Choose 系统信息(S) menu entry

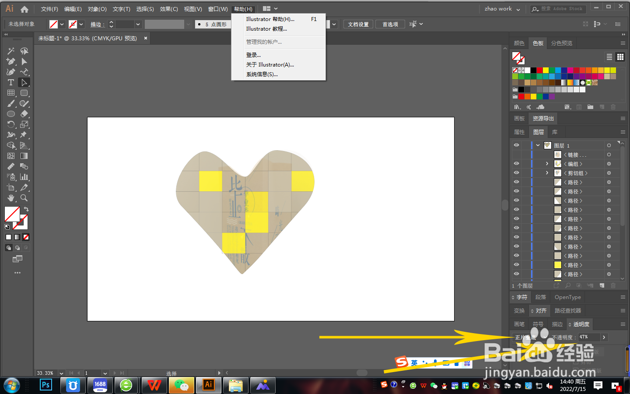pos(279,74)
